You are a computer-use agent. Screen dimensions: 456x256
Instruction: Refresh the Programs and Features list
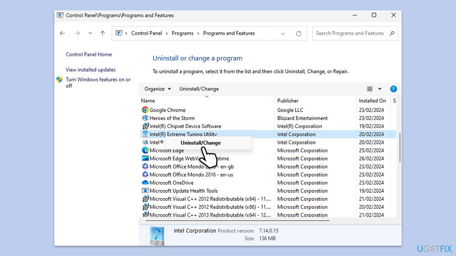point(299,33)
